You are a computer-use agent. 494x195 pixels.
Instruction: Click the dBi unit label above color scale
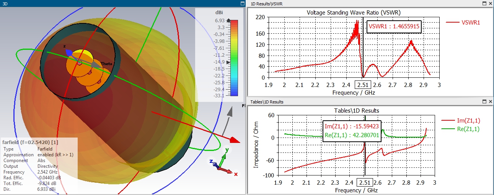(x=219, y=13)
